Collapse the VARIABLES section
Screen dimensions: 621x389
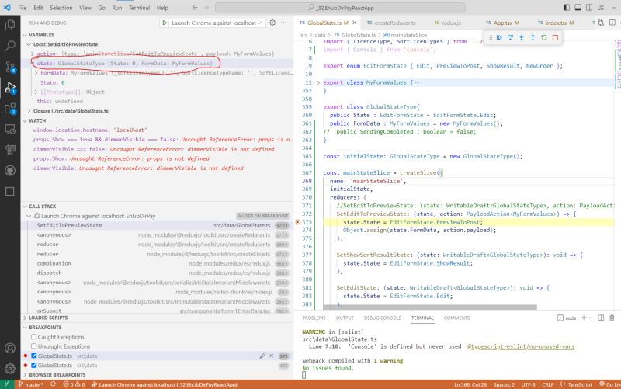(x=25, y=35)
